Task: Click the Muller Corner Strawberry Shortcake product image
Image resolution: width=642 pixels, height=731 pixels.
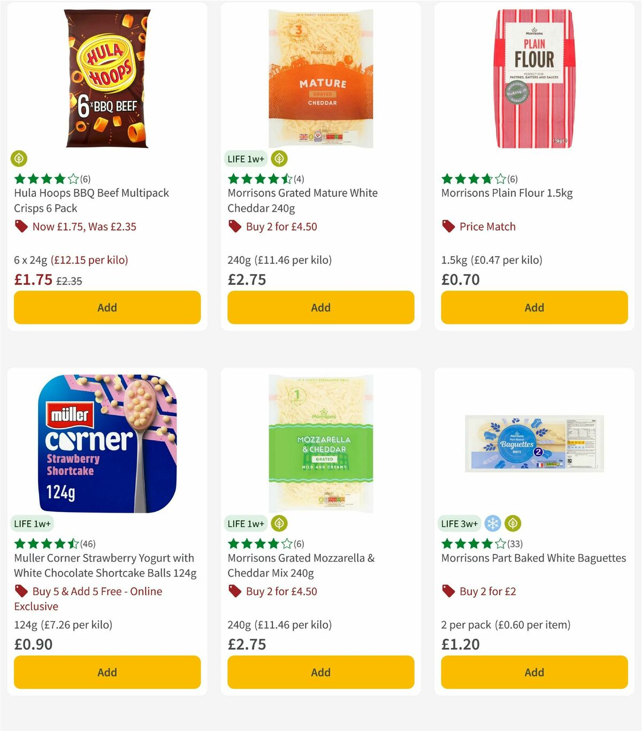Action: coord(106,444)
